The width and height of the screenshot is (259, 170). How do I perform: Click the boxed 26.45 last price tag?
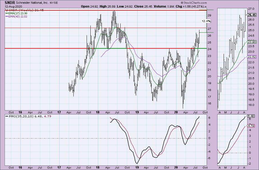(252, 15)
